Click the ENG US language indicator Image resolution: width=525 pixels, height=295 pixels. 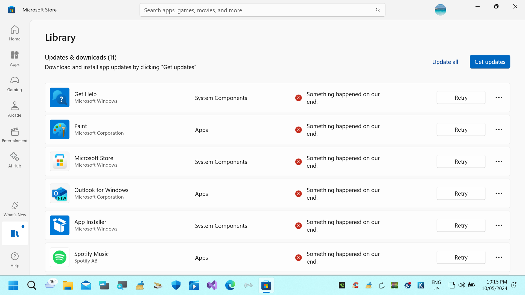pos(436,285)
